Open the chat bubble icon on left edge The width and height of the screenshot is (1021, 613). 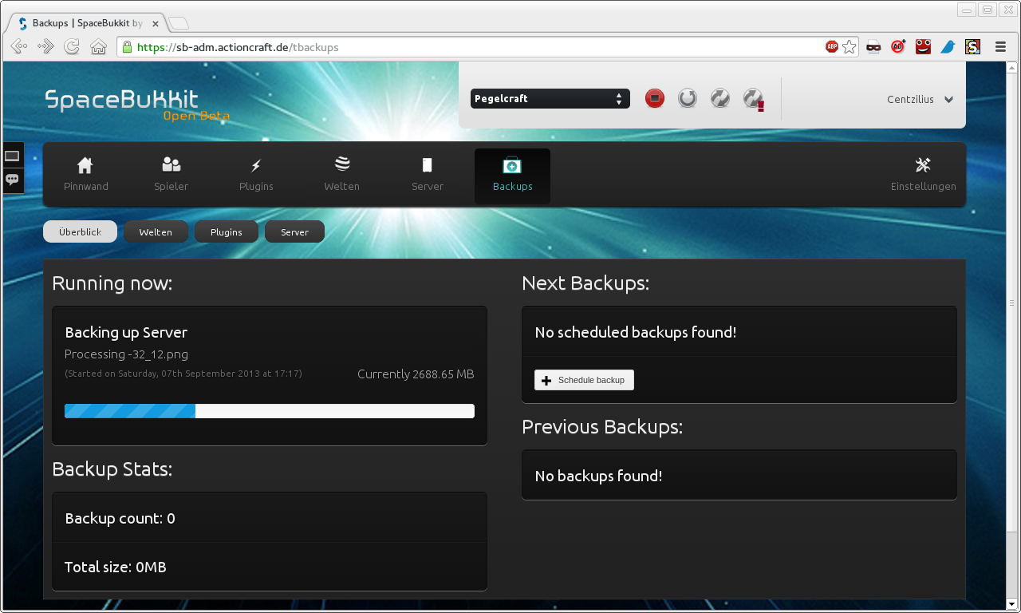click(x=12, y=180)
